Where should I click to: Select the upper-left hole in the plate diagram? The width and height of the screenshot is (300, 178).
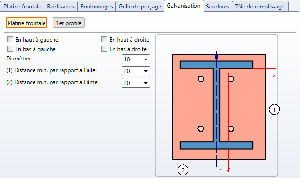pyautogui.click(x=201, y=79)
